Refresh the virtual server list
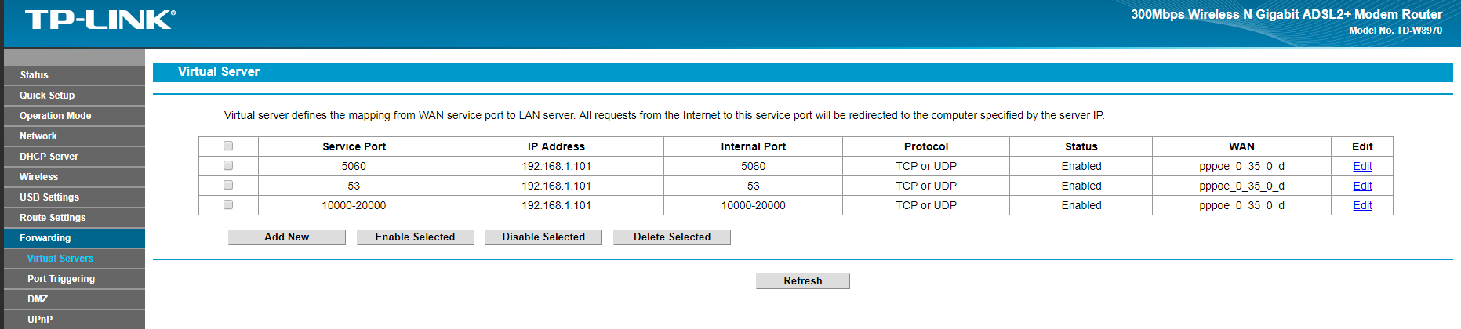 click(x=803, y=281)
